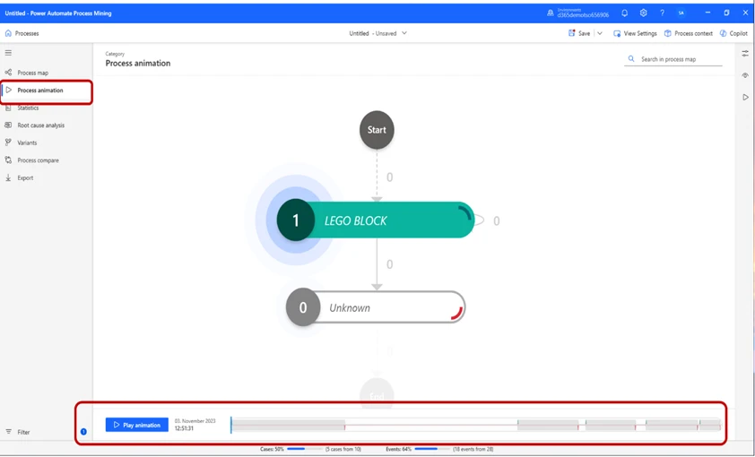Click the Copilot icon

point(724,33)
